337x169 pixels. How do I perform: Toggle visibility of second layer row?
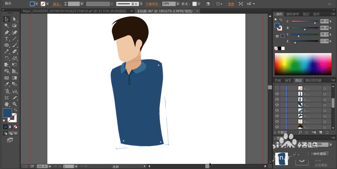tap(277, 94)
